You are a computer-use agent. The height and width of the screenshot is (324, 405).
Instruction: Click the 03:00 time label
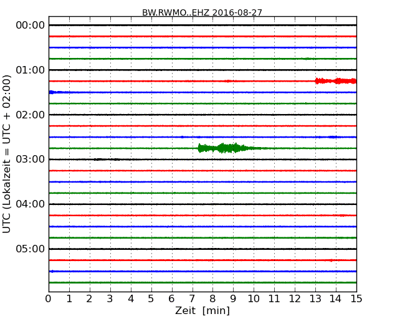point(31,160)
